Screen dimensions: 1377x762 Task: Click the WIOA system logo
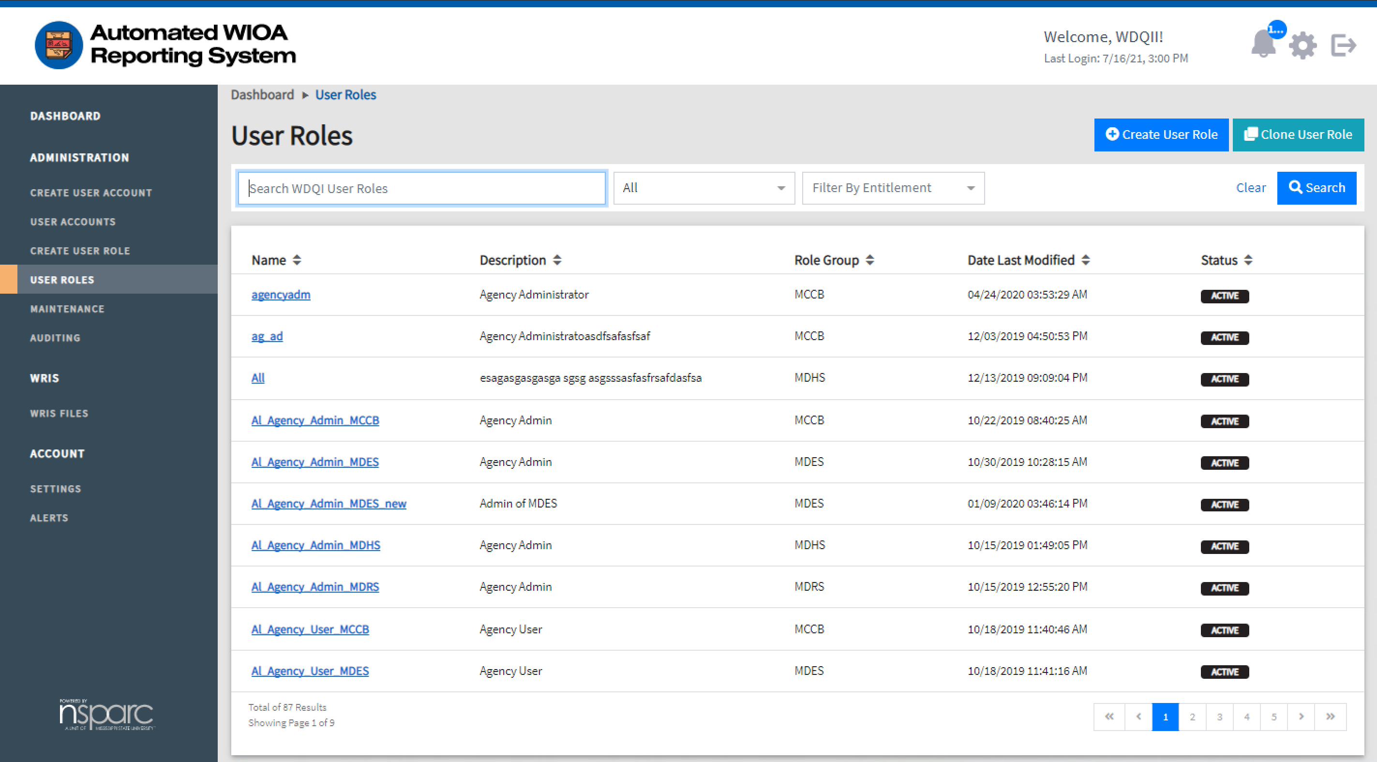59,45
